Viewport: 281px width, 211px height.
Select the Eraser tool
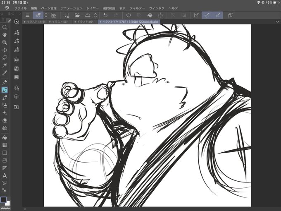5,120
